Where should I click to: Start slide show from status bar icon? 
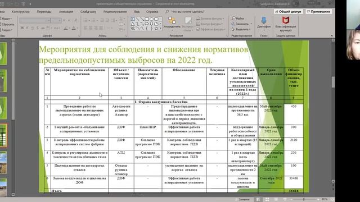tap(285, 200)
